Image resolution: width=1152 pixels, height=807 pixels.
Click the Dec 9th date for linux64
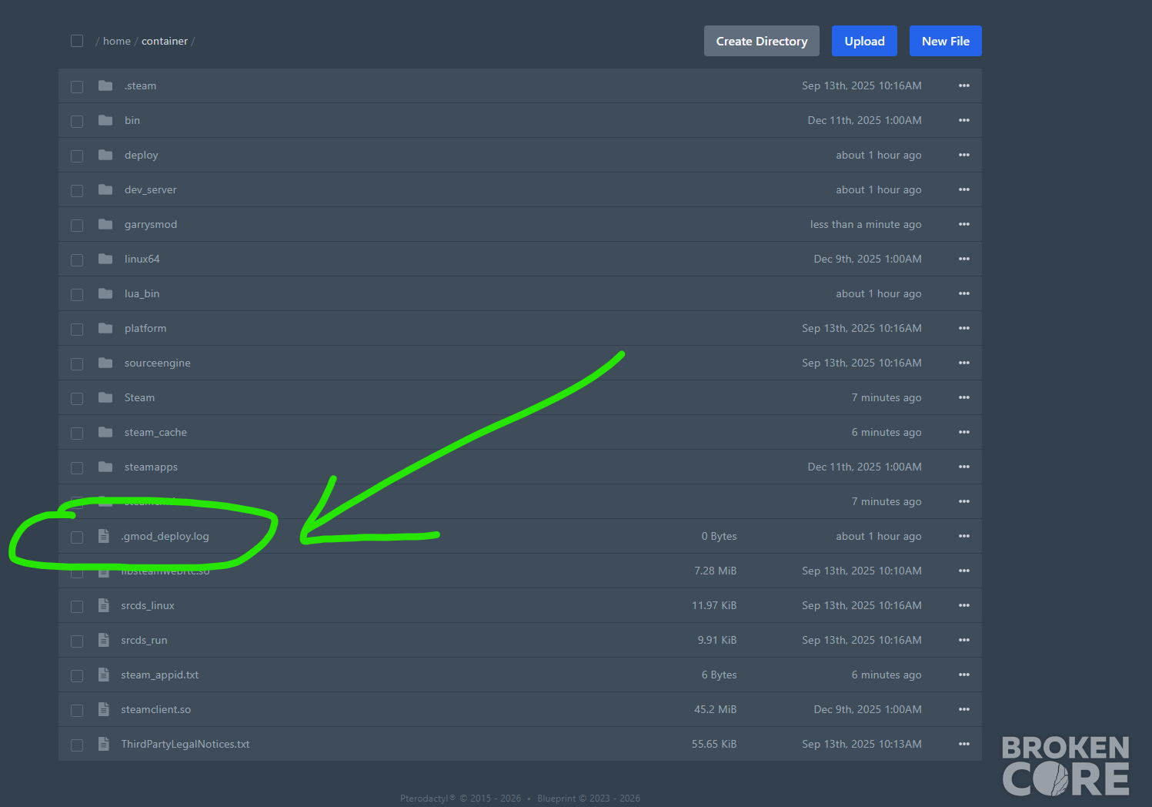tap(868, 259)
